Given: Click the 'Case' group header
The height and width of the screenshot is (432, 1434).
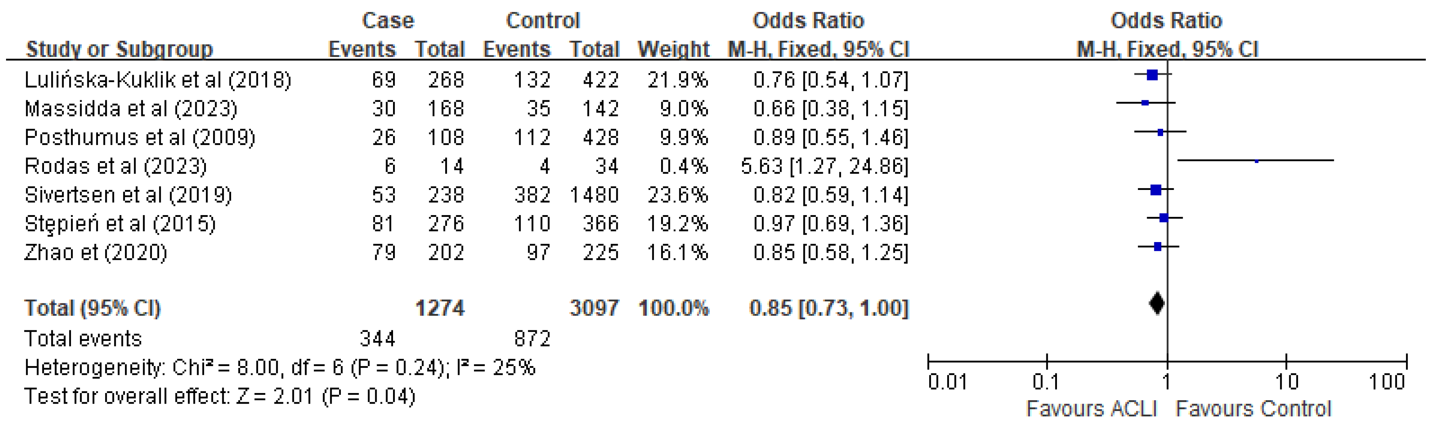Looking at the screenshot, I should (x=388, y=21).
